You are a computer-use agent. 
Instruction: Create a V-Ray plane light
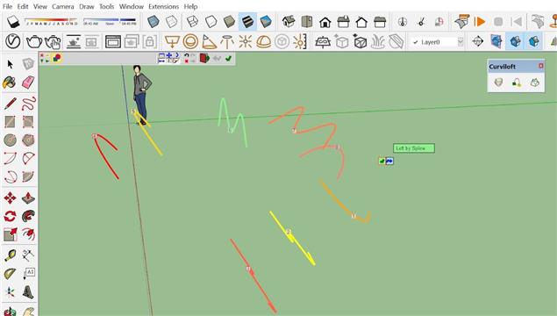pyautogui.click(x=172, y=42)
